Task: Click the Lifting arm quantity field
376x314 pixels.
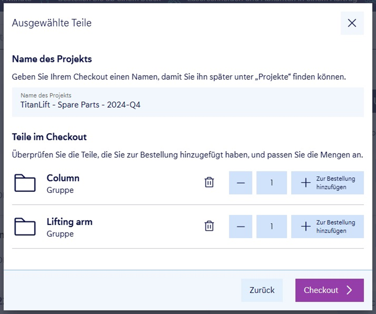Action: click(x=272, y=226)
